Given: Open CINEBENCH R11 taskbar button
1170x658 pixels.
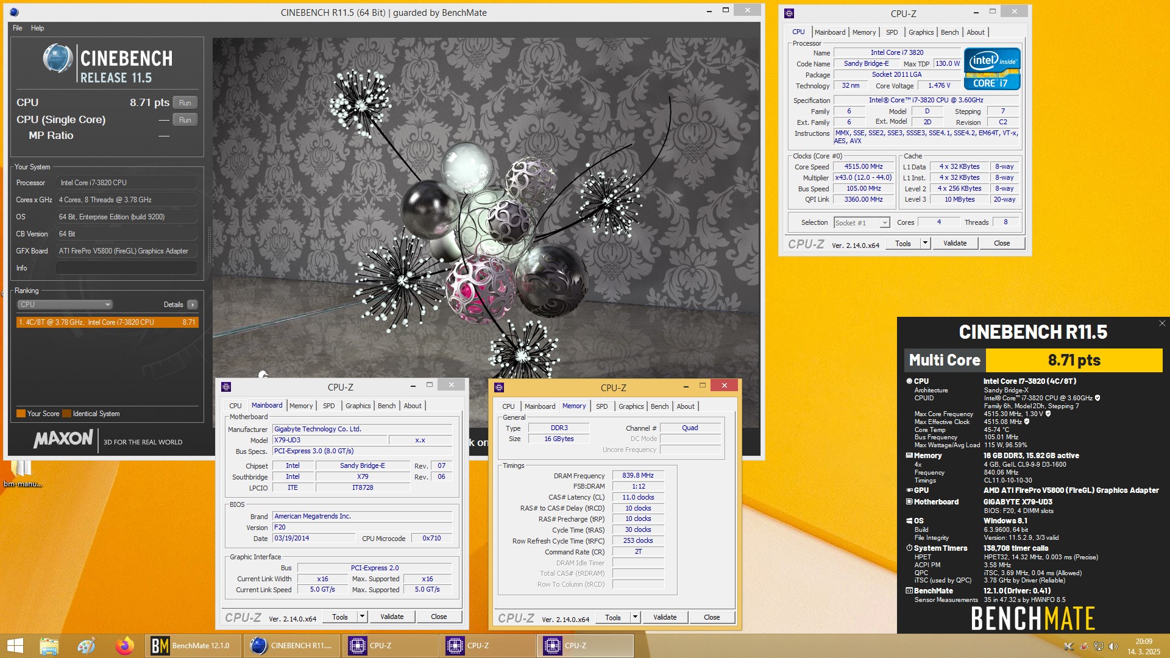Looking at the screenshot, I should pos(292,646).
